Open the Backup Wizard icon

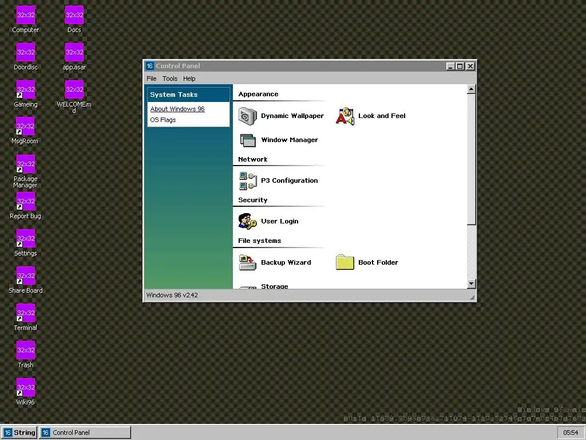coord(247,262)
